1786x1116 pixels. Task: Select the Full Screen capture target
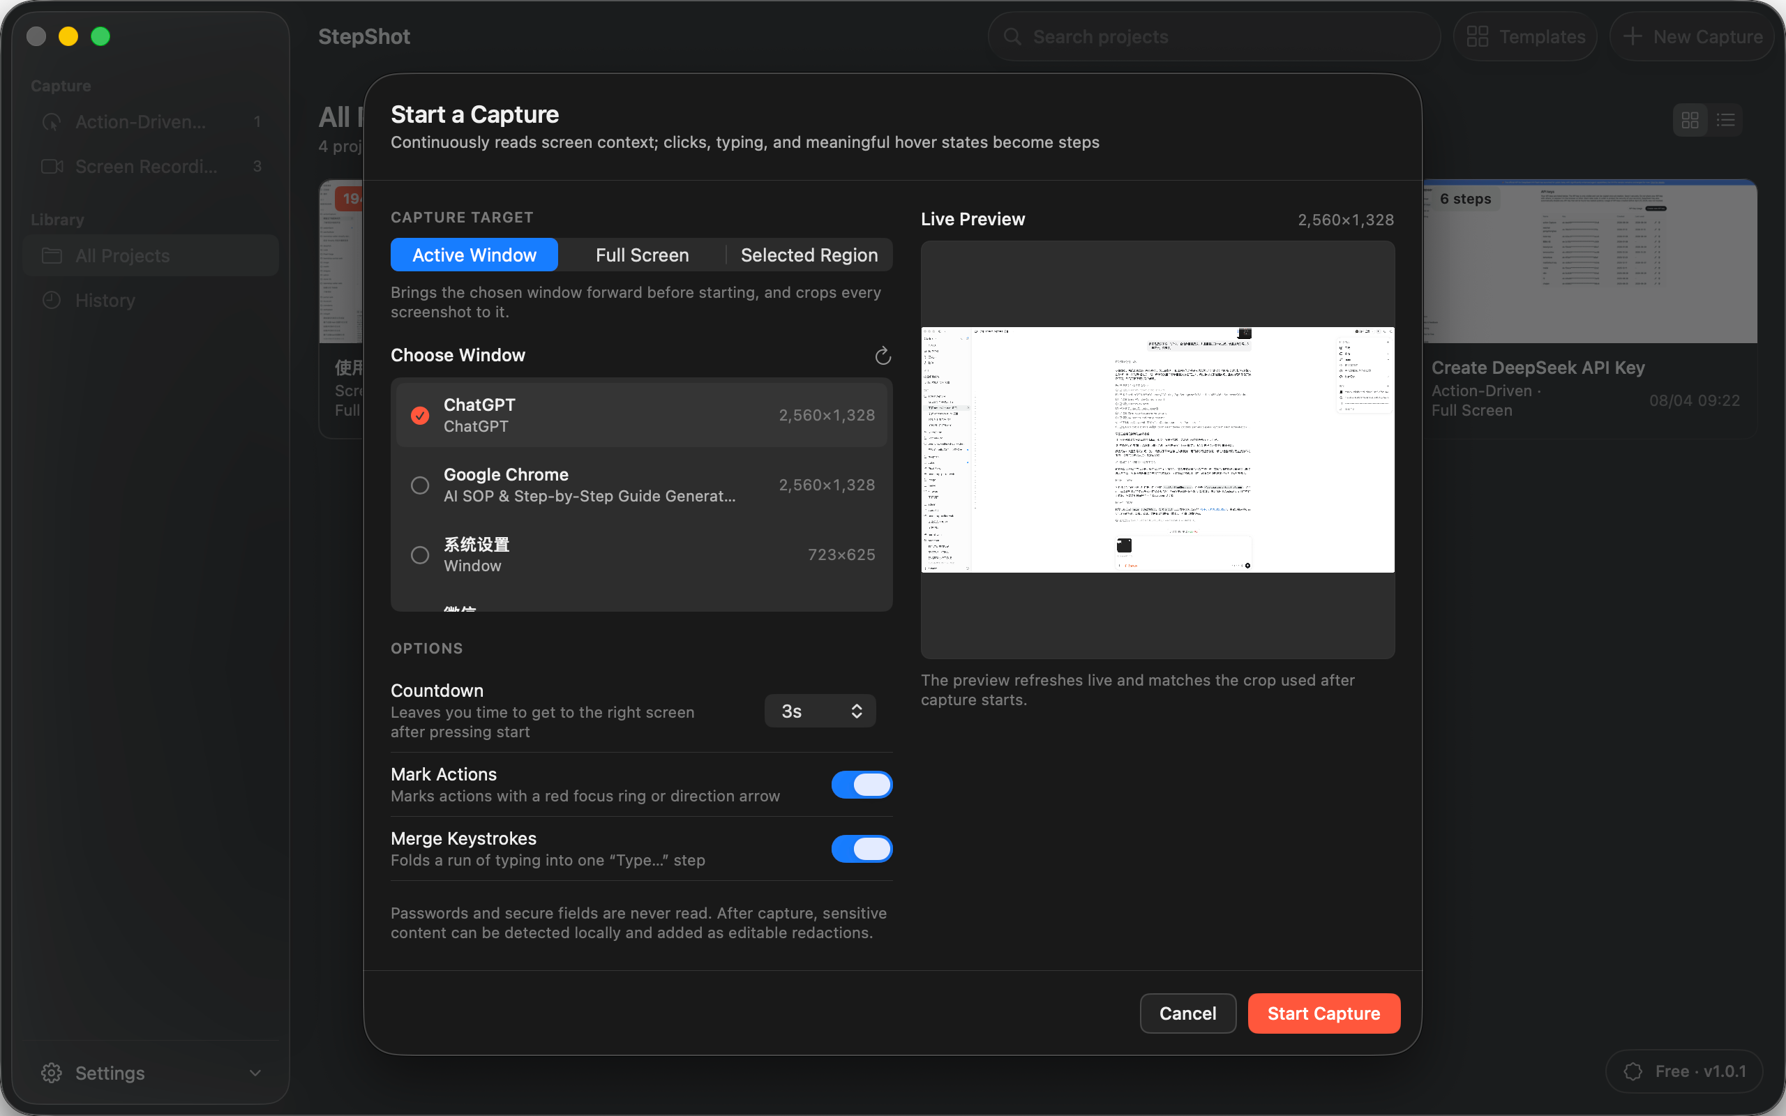(x=642, y=255)
